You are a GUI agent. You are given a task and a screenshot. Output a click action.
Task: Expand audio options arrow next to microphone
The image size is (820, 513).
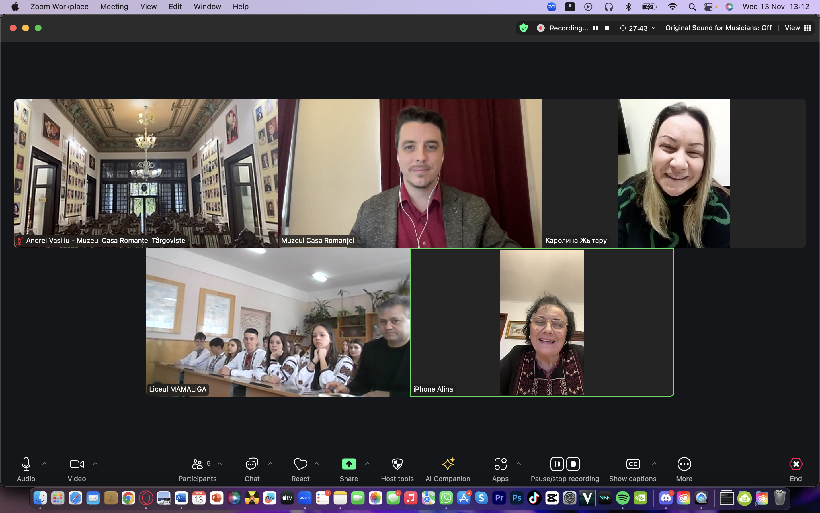pyautogui.click(x=44, y=463)
